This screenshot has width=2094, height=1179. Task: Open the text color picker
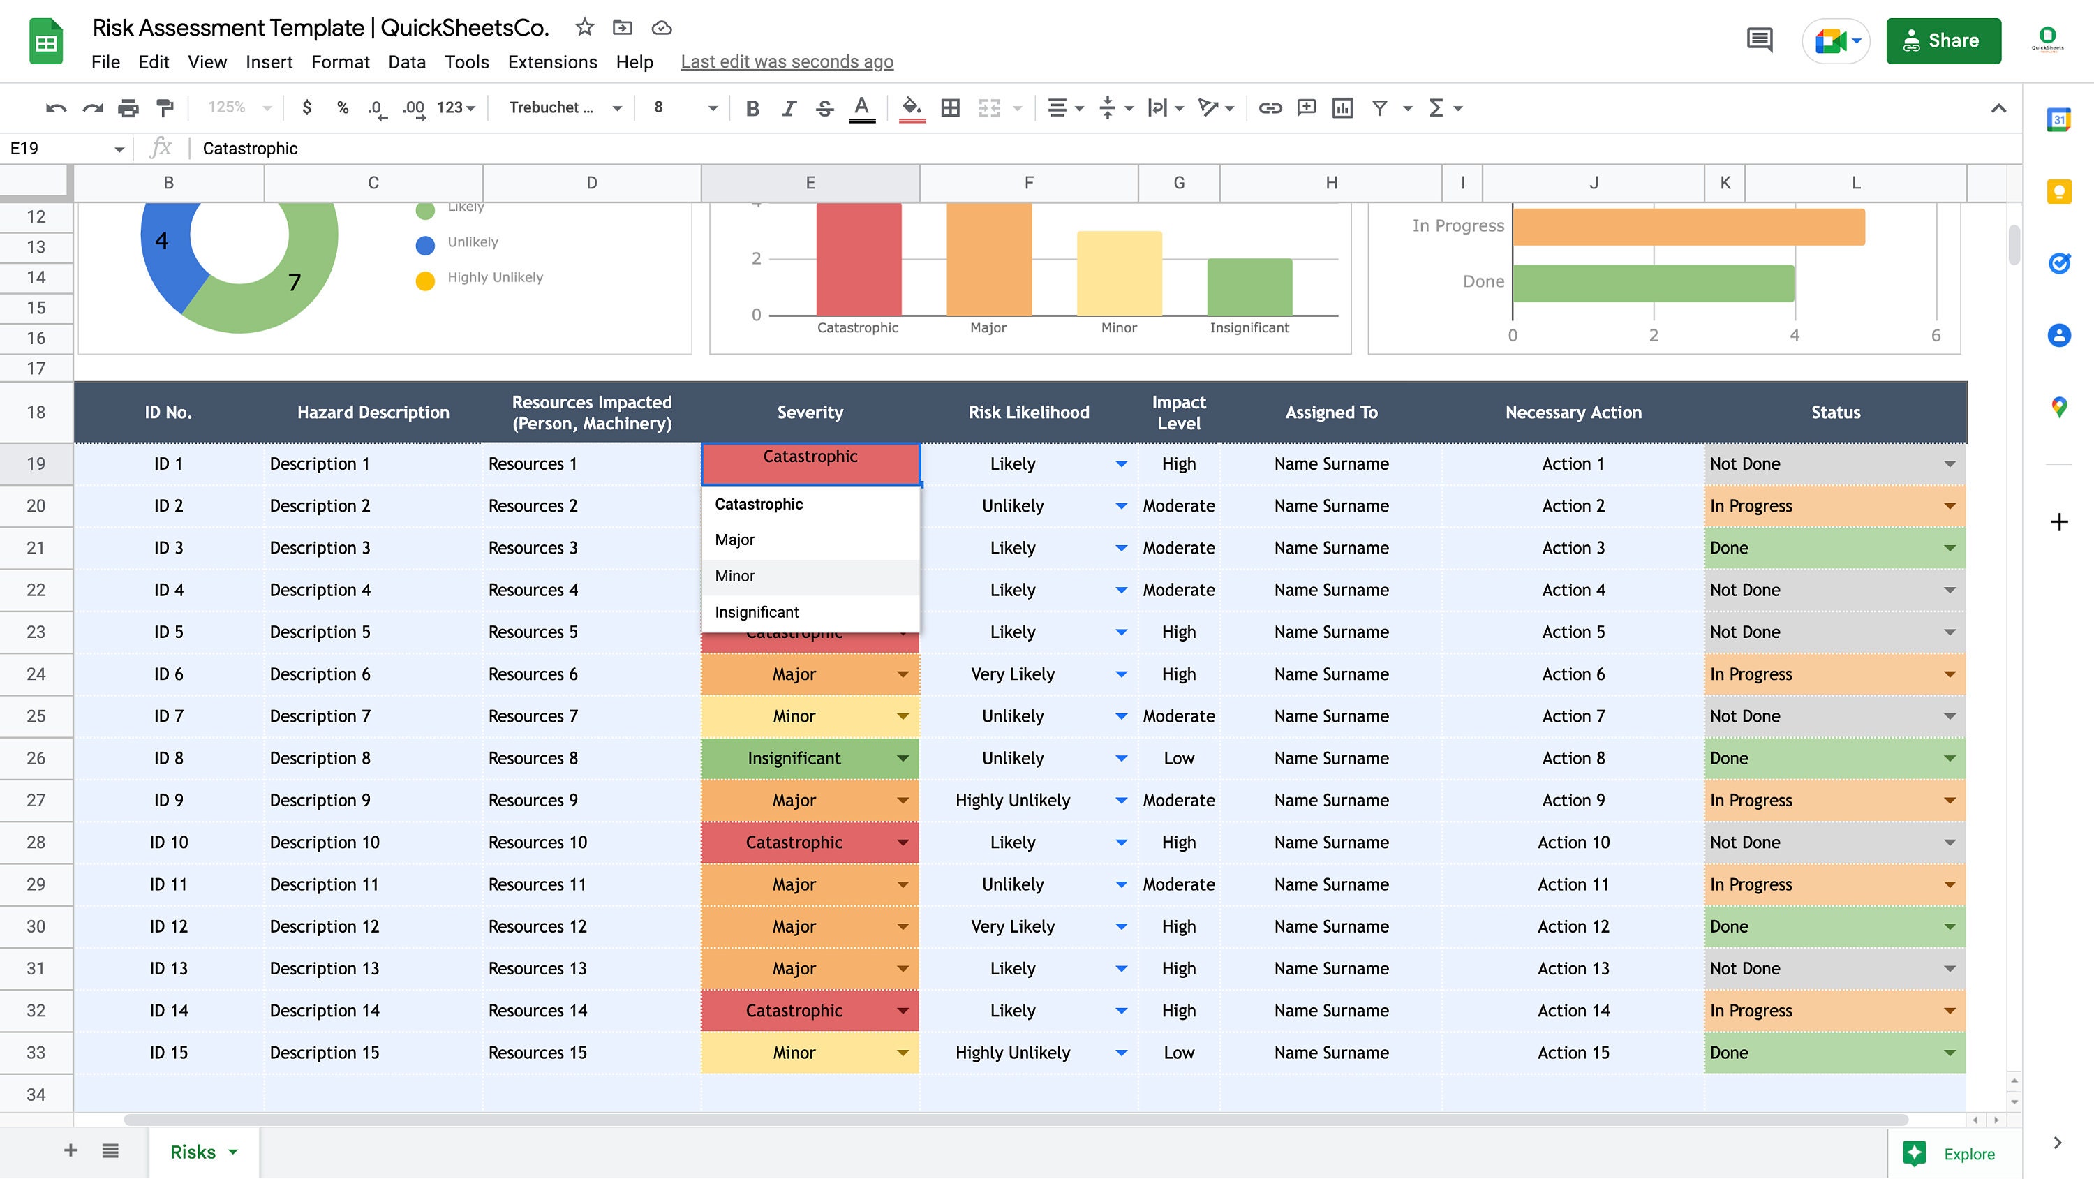pos(861,107)
